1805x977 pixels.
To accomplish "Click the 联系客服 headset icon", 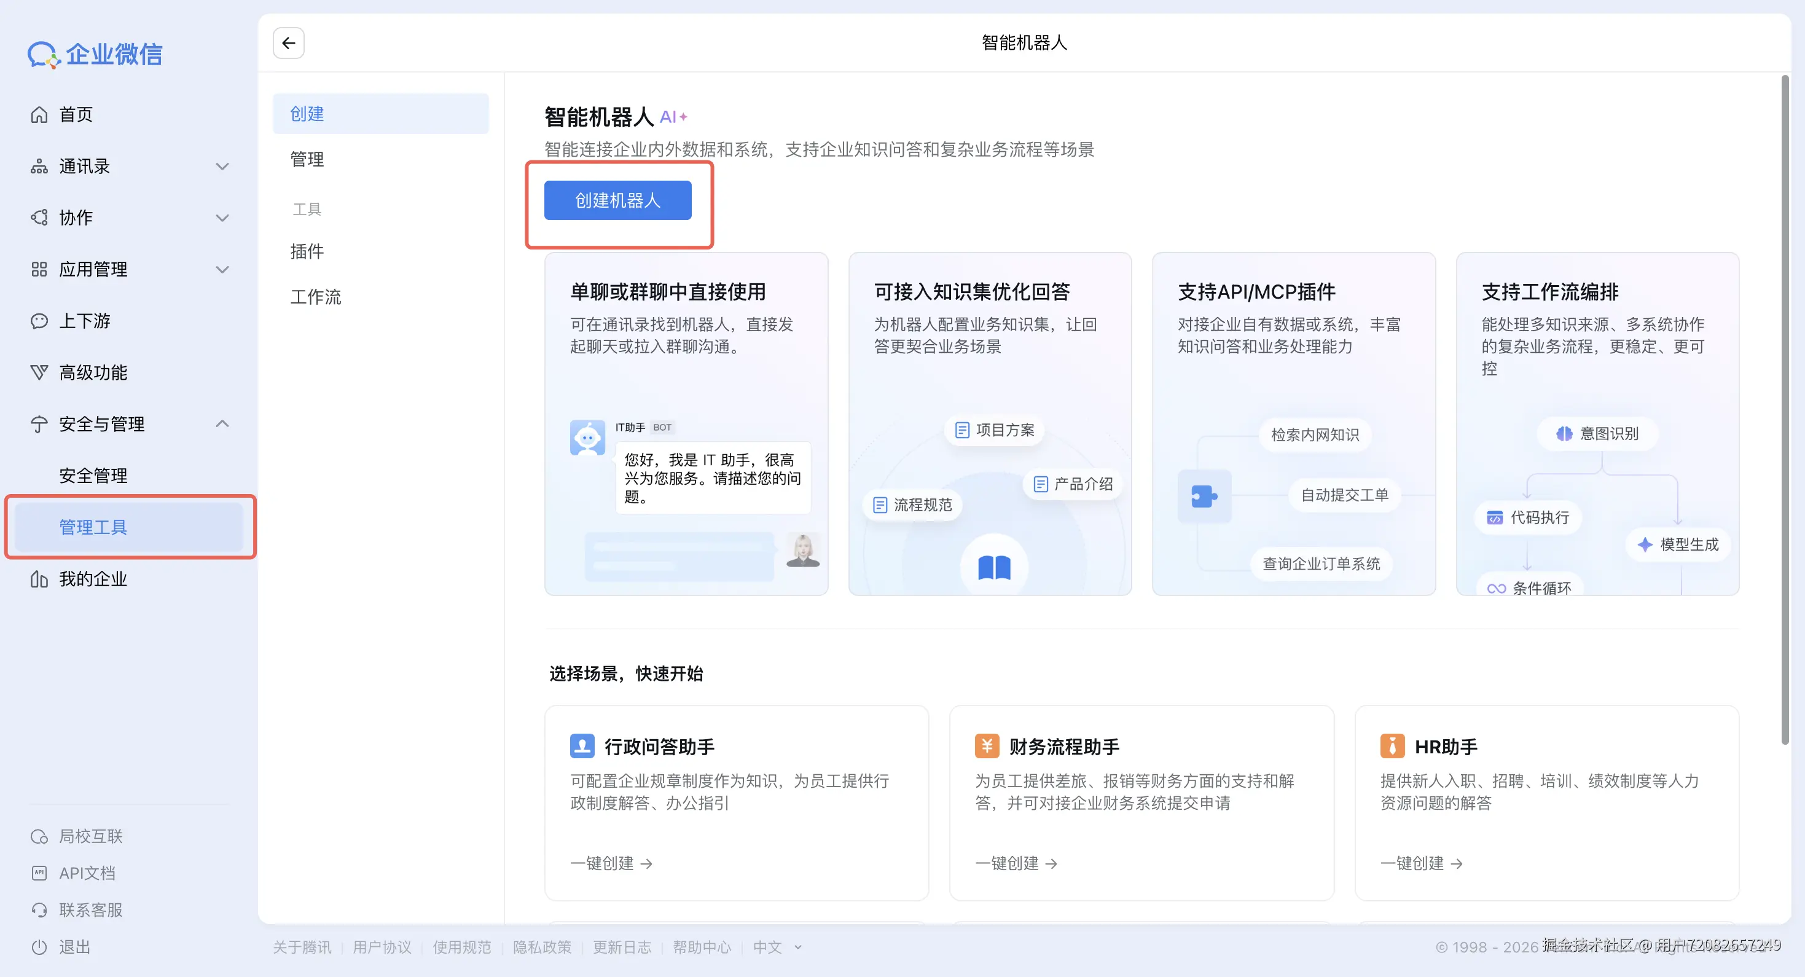I will [39, 910].
